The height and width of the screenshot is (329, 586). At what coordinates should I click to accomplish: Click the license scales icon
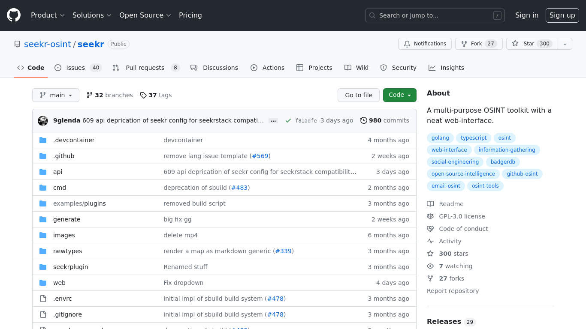pyautogui.click(x=430, y=216)
